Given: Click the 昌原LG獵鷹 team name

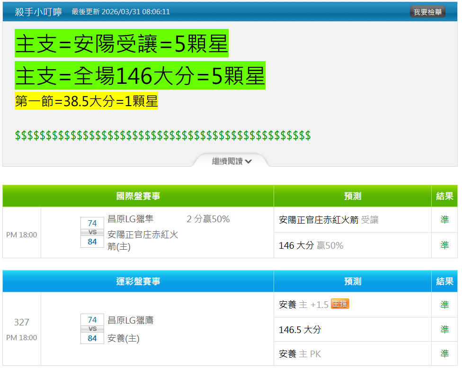Looking at the screenshot, I should pyautogui.click(x=131, y=320).
